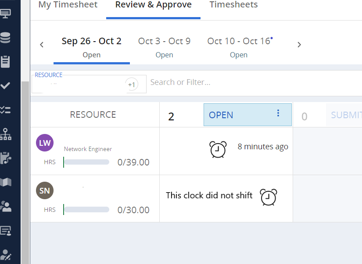The image size is (362, 264).
Task: Click the single checkmark sidebar icon
Action: tap(6, 86)
